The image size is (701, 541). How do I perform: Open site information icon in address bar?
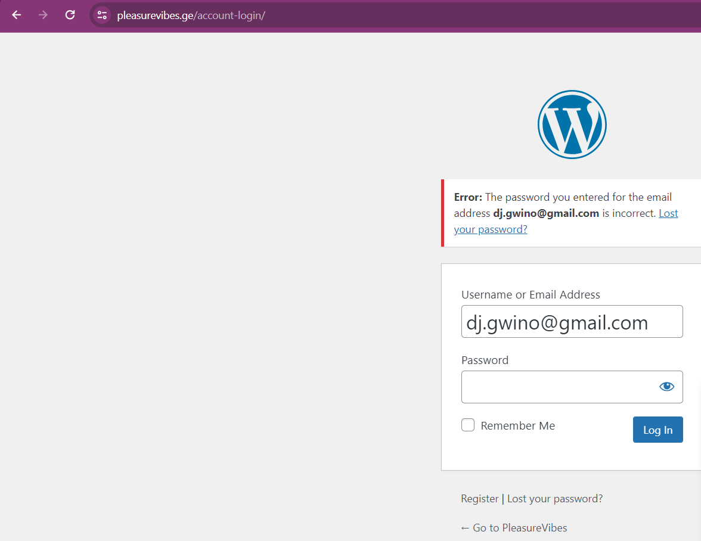click(102, 15)
